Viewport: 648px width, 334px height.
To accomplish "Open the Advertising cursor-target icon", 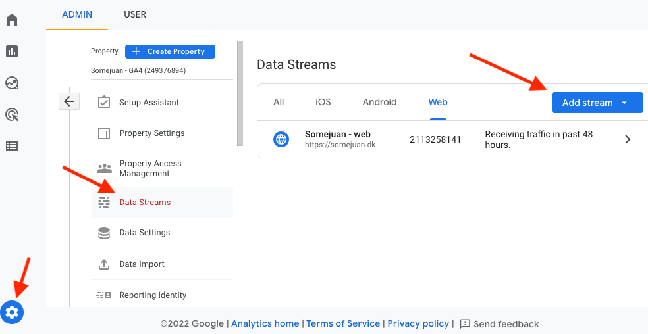I will [x=12, y=114].
